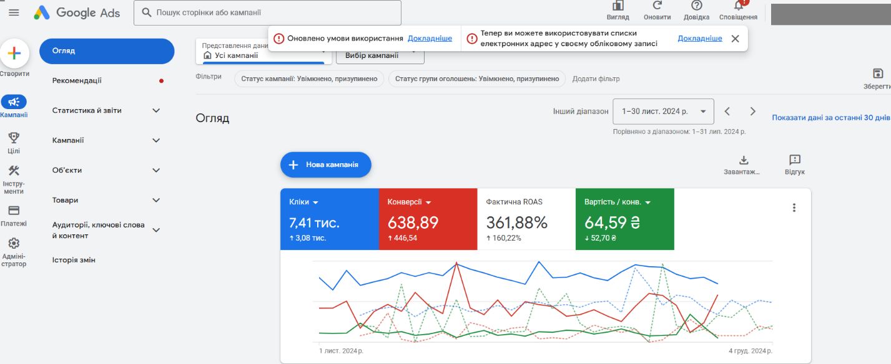
Task: Click the campaign search input field
Action: [267, 12]
